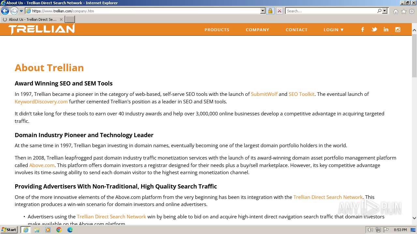Open the COMPANY menu
This screenshot has height=234, width=417.
click(257, 30)
